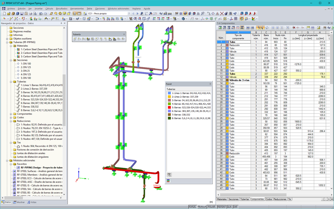The width and height of the screenshot is (334, 209).
Task: Click the Undo arrow icon
Action: coord(41,14)
